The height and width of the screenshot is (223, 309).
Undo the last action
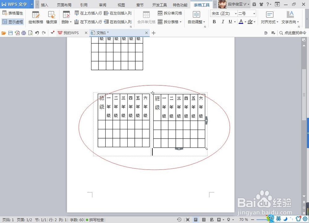coord(37,33)
